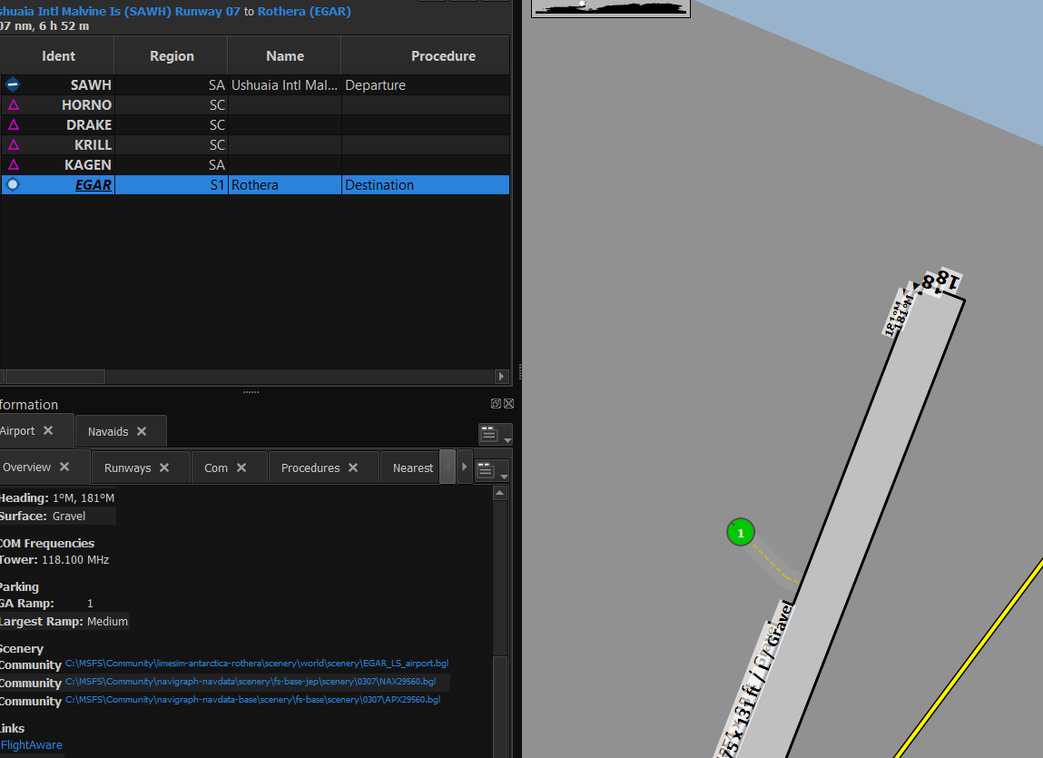Open the FlightAware link
The image size is (1043, 758).
tap(31, 744)
